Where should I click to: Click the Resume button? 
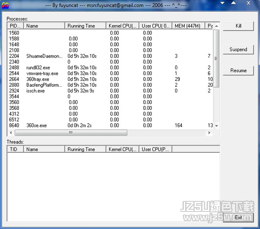pos(238,71)
